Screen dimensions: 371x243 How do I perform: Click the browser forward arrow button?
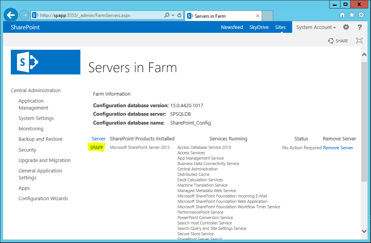coord(24,15)
